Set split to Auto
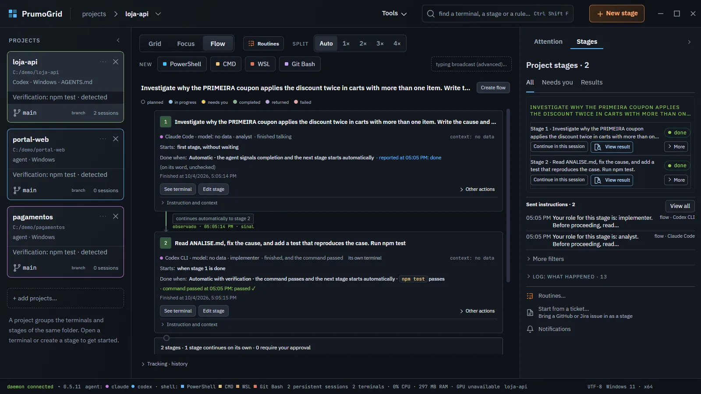 coord(326,43)
